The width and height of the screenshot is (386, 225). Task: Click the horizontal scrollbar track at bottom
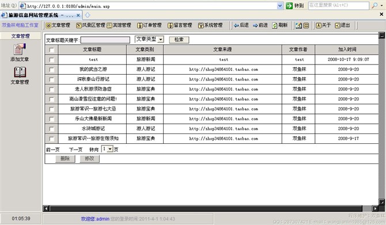[206, 208]
